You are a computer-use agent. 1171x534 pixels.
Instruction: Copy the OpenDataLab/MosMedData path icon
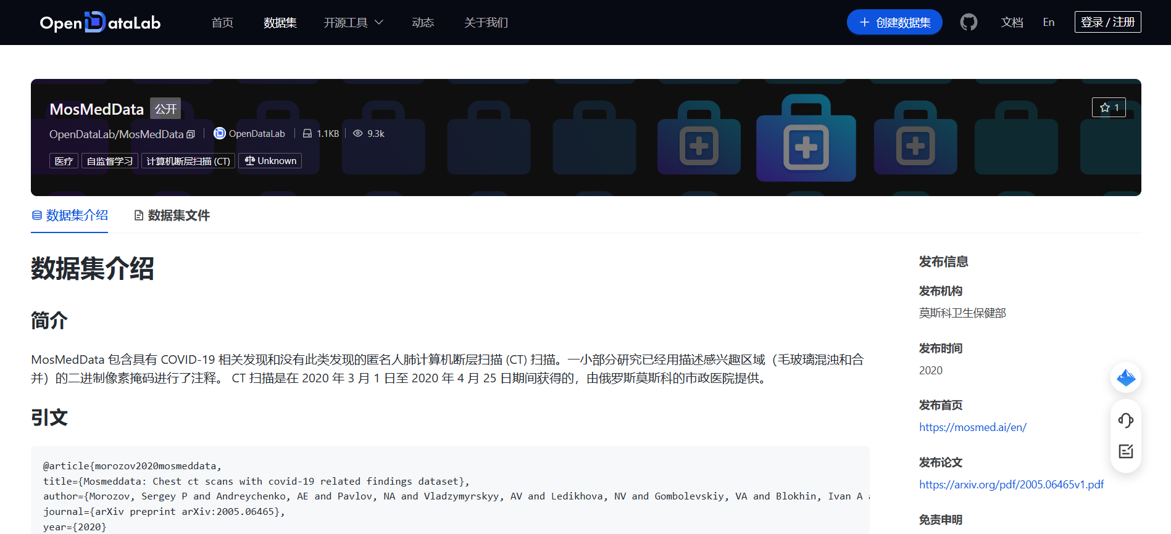(x=191, y=134)
